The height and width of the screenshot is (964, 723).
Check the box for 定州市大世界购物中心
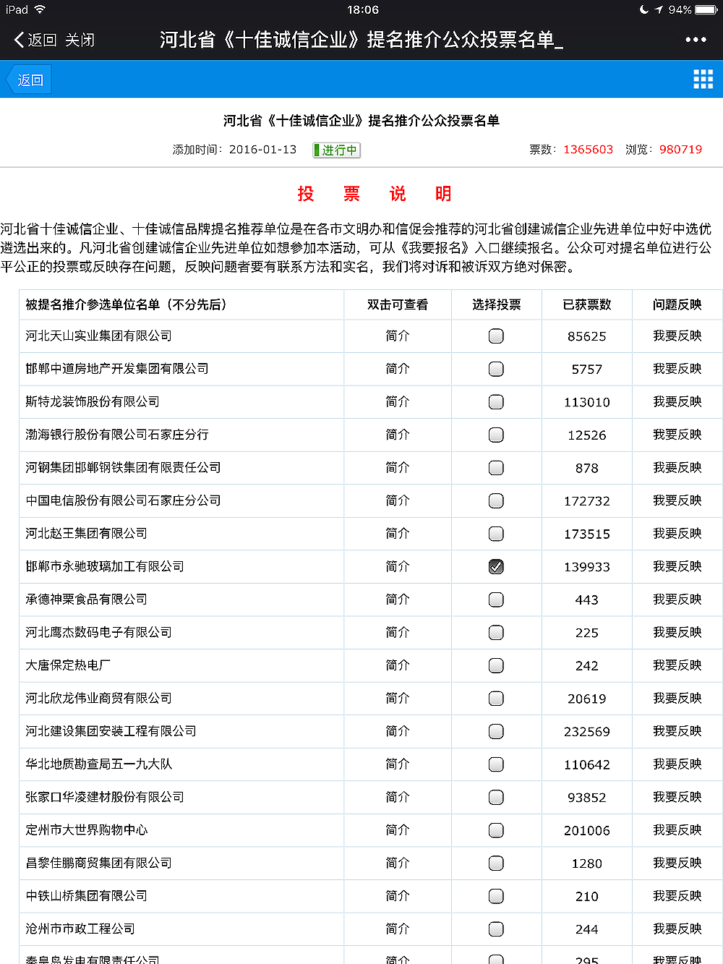coord(496,830)
